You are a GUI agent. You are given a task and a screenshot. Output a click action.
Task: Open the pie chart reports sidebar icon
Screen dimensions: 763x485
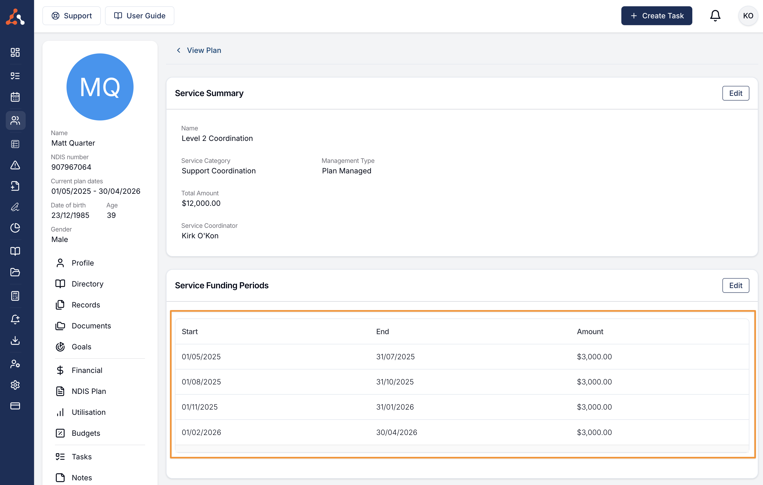click(x=15, y=228)
